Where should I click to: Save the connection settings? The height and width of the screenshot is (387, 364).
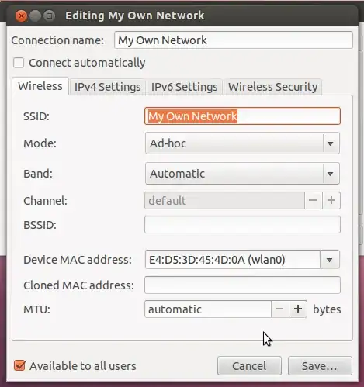[320, 366]
